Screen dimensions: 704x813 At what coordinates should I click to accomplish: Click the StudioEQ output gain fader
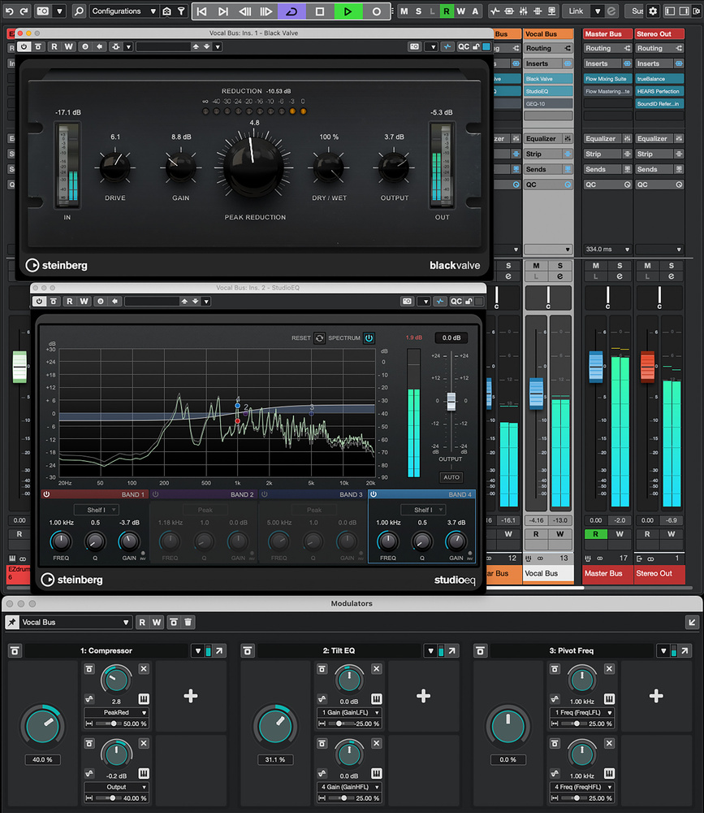click(x=451, y=401)
